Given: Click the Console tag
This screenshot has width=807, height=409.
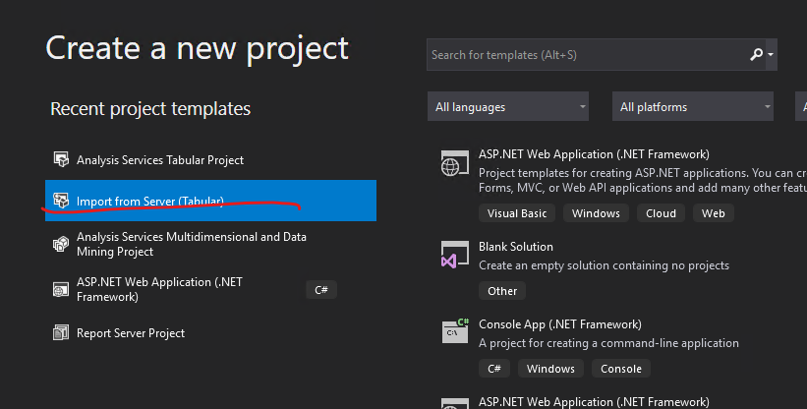Looking at the screenshot, I should tap(621, 369).
